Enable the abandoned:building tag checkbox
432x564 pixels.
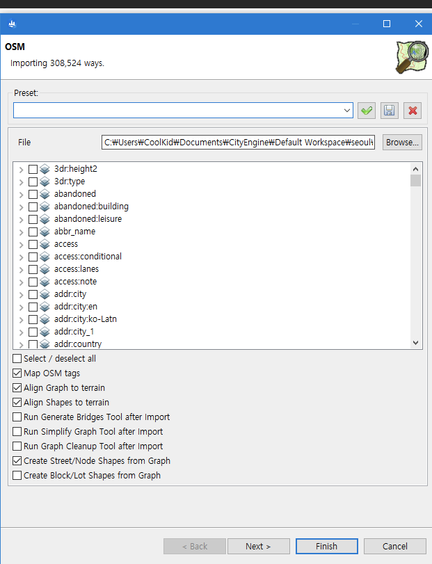click(x=34, y=206)
